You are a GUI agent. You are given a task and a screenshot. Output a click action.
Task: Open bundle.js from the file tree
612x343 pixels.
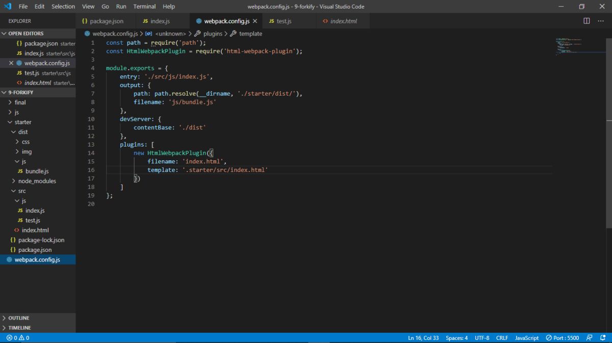point(37,171)
